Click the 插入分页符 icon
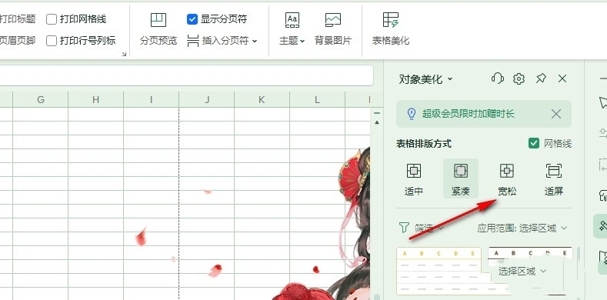607x300 pixels. coord(193,40)
